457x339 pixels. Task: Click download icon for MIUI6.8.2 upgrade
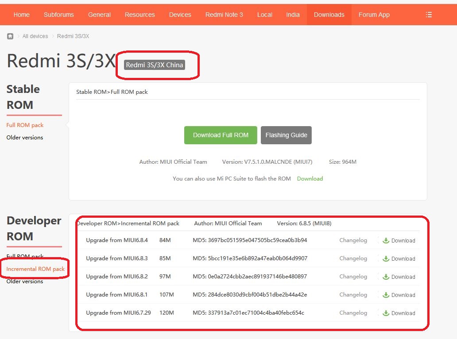click(x=386, y=277)
